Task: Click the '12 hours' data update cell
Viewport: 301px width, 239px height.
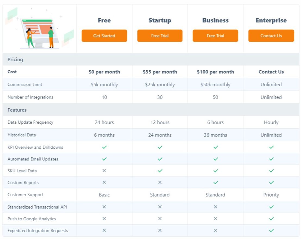Action: [160, 122]
